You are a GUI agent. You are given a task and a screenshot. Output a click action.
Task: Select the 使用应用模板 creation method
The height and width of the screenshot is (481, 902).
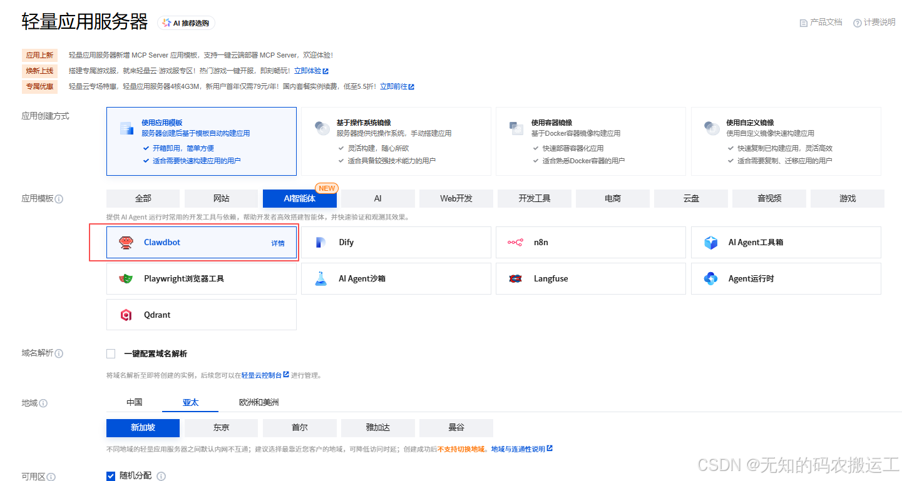[202, 141]
